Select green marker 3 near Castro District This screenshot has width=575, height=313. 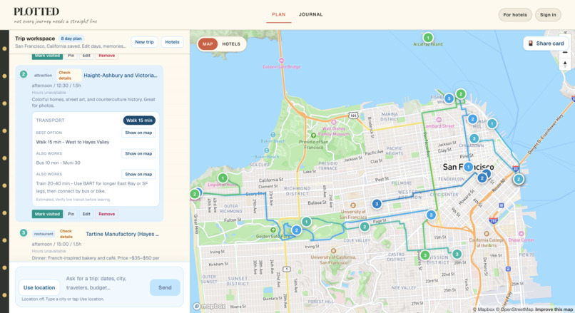click(x=425, y=255)
